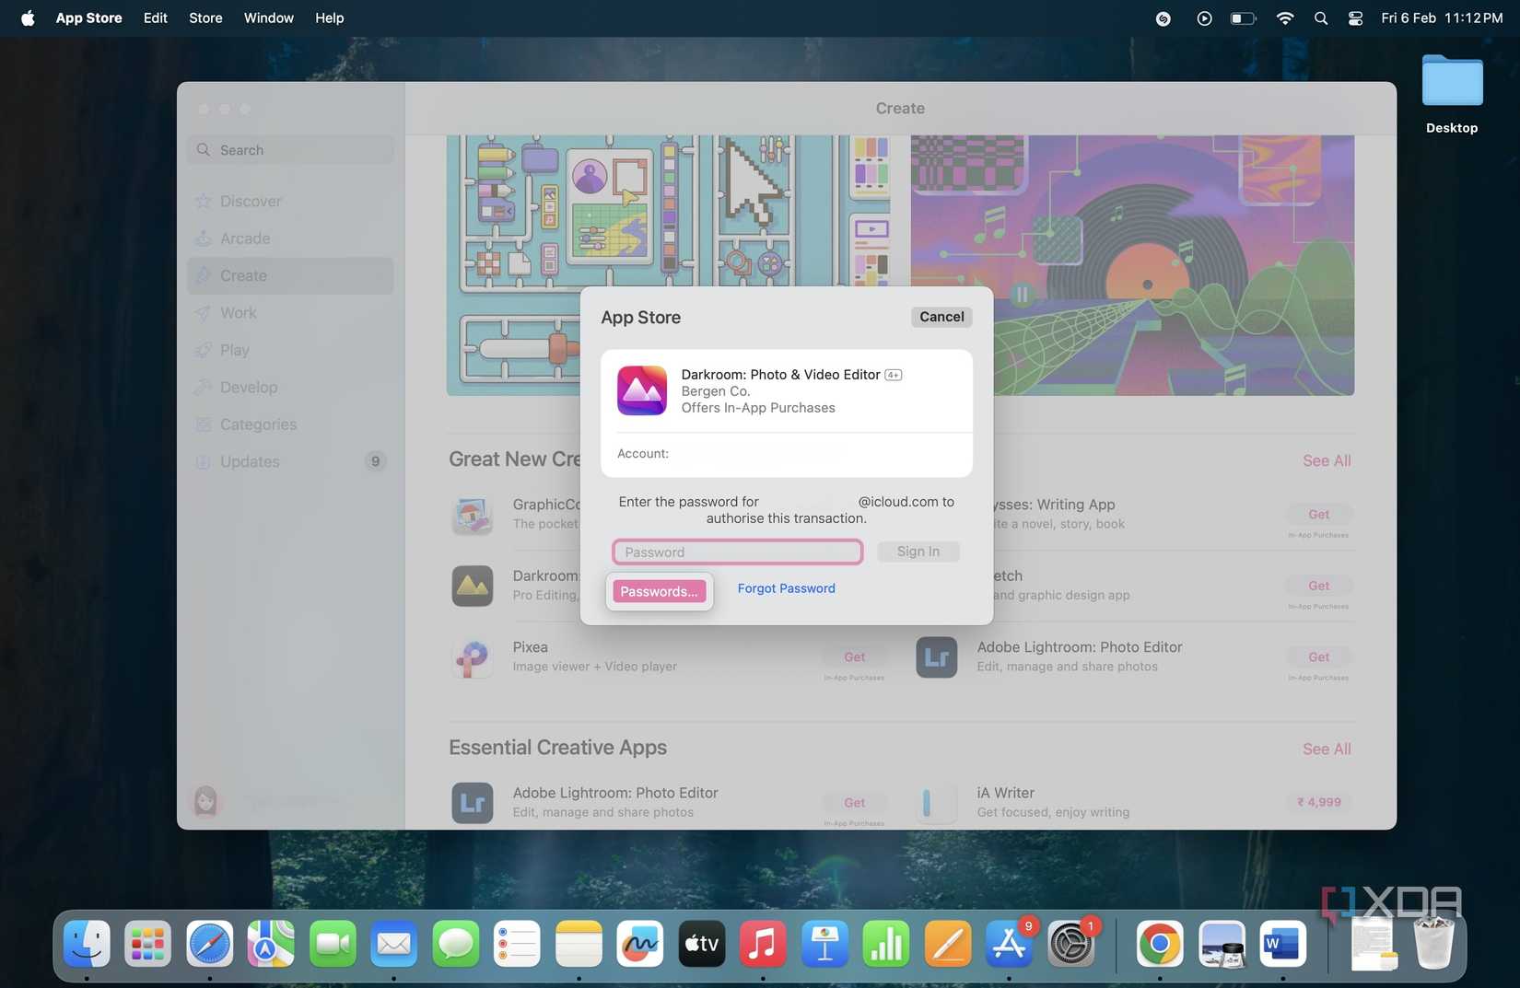Open Microsoft Word from the Dock
1520x988 pixels.
point(1282,943)
